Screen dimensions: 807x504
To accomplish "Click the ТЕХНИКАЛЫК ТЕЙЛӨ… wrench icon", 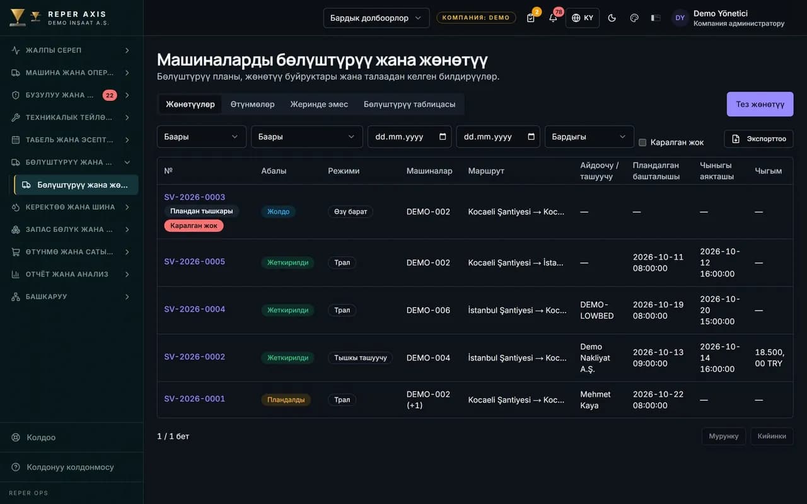I will click(16, 117).
